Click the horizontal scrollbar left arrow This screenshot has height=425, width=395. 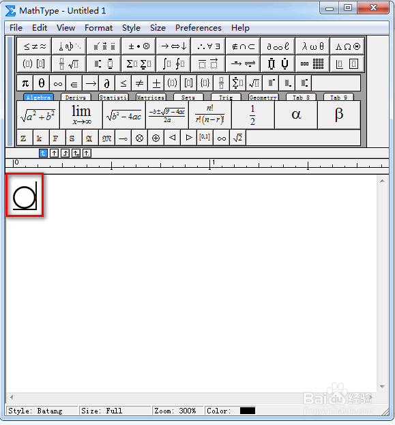12,397
